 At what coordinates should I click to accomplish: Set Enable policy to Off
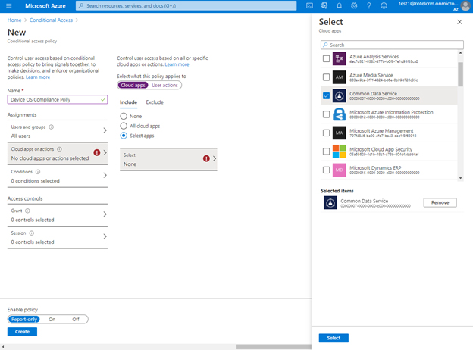click(x=76, y=319)
